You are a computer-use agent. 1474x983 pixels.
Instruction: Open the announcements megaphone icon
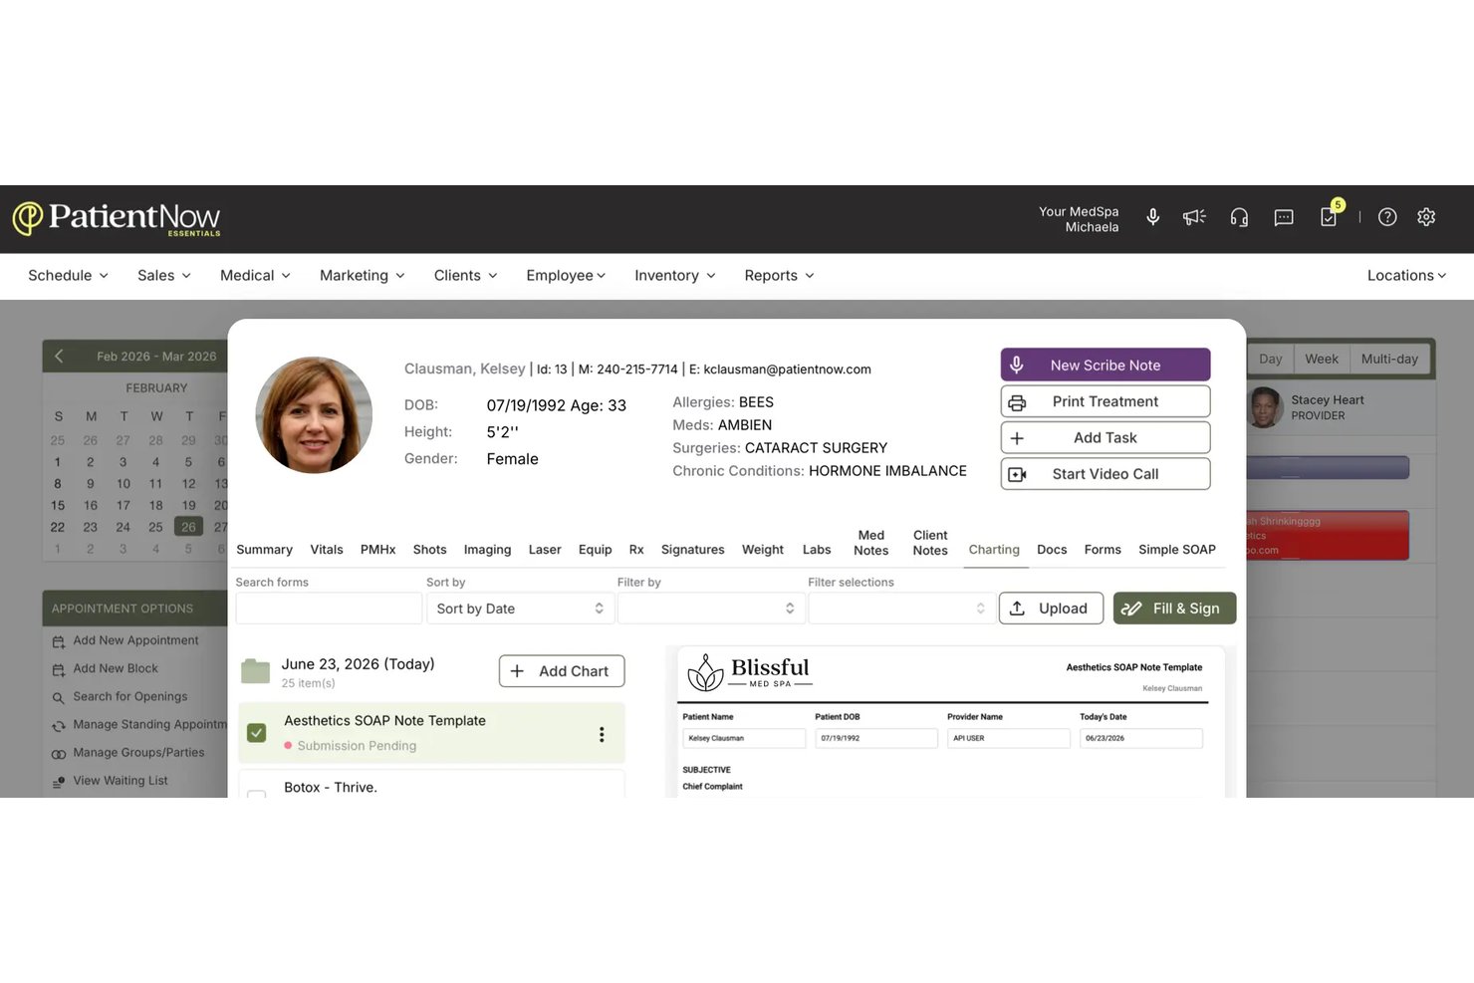(1194, 217)
